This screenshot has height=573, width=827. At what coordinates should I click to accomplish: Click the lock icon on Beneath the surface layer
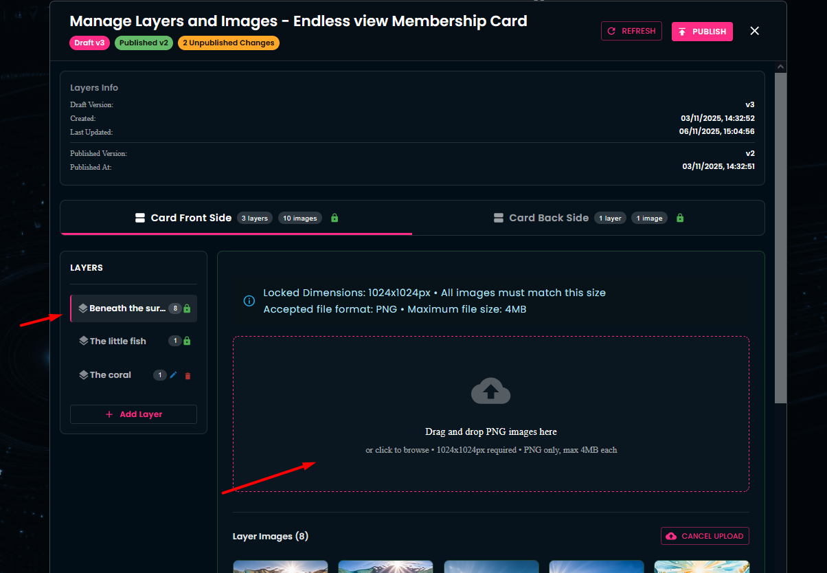point(187,308)
